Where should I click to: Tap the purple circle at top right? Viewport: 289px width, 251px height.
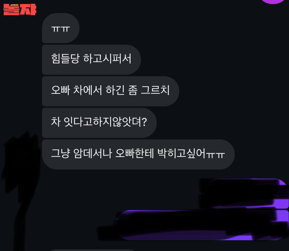tap(273, 2)
